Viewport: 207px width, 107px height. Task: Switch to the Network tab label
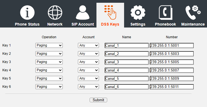(55, 24)
